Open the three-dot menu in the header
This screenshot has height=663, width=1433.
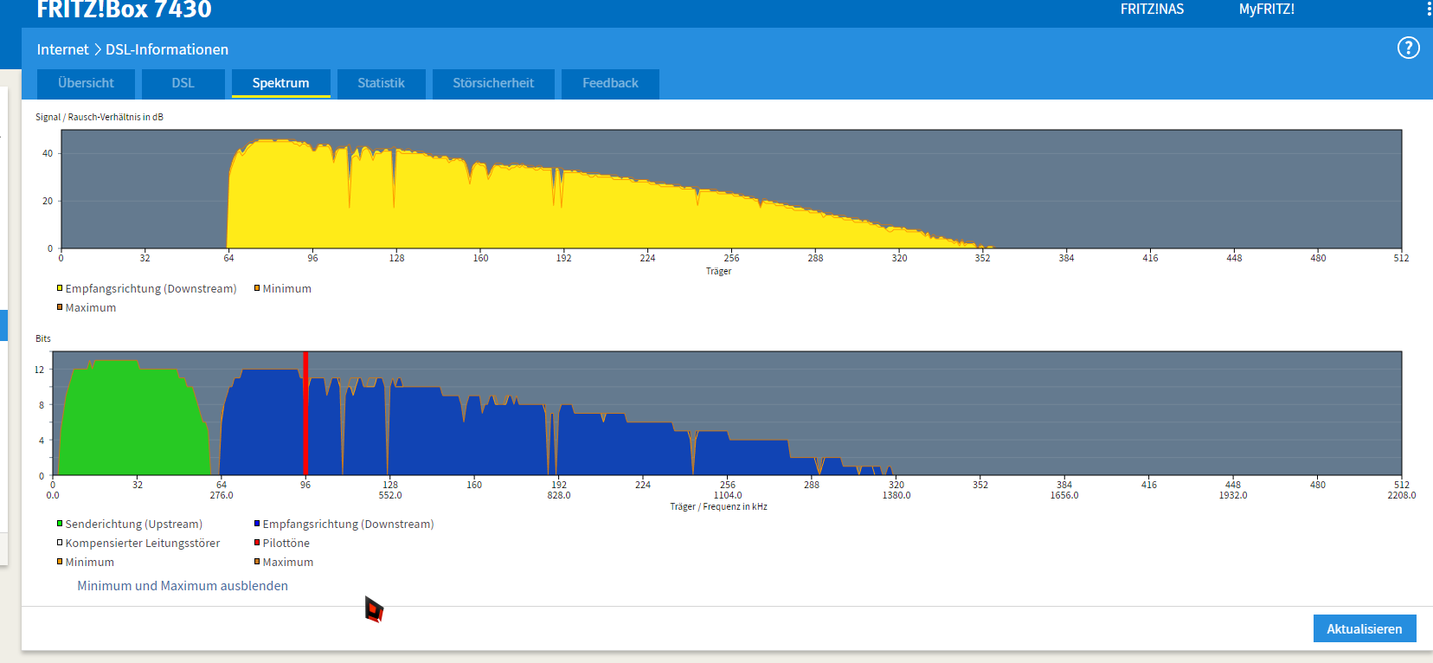[1429, 9]
